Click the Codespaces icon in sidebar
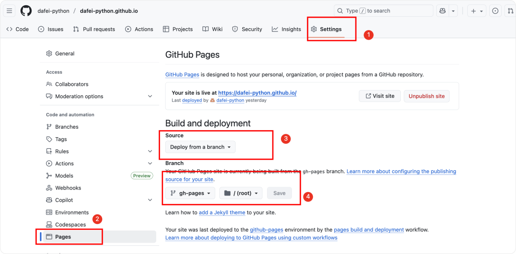The image size is (516, 254). click(49, 224)
